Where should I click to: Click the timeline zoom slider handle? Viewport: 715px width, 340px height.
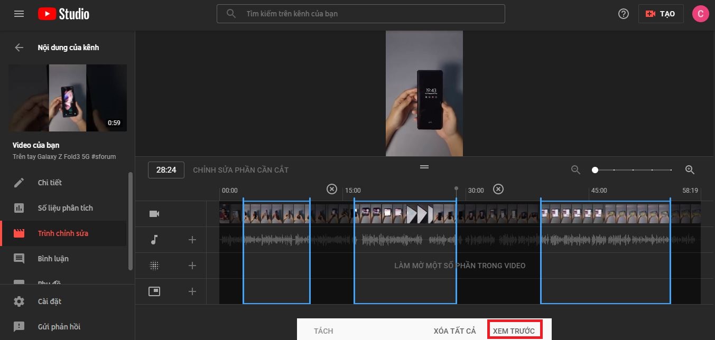(x=595, y=170)
